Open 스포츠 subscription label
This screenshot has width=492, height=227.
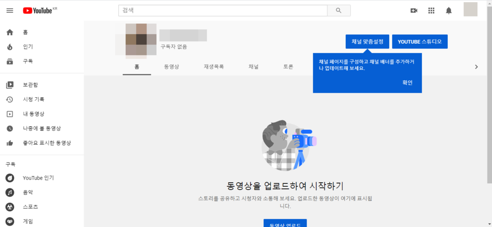coord(31,207)
